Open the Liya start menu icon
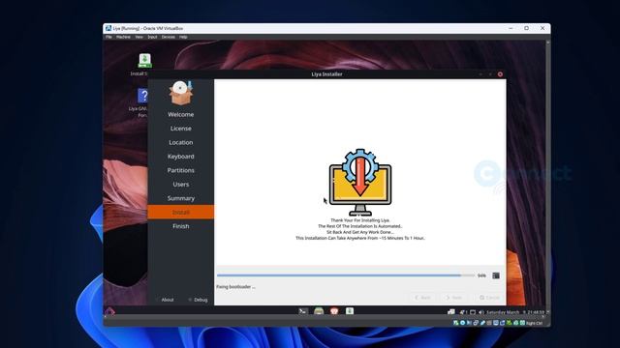 point(109,311)
